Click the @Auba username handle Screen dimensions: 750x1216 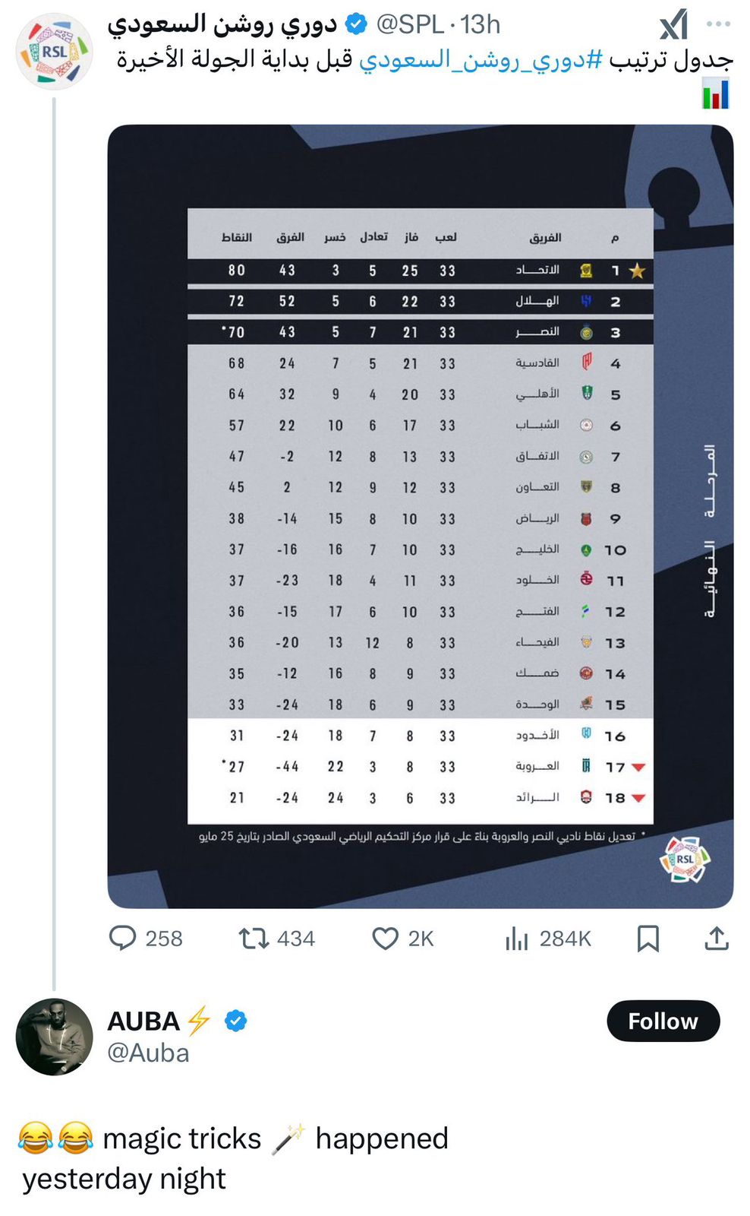pyautogui.click(x=150, y=1053)
